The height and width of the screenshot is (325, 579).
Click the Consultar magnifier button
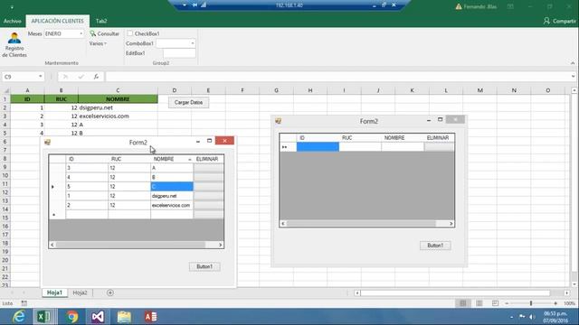pyautogui.click(x=105, y=33)
